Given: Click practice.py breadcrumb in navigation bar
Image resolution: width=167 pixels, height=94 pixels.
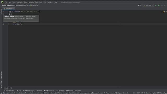Looking at the screenshot, I should click(34, 5).
